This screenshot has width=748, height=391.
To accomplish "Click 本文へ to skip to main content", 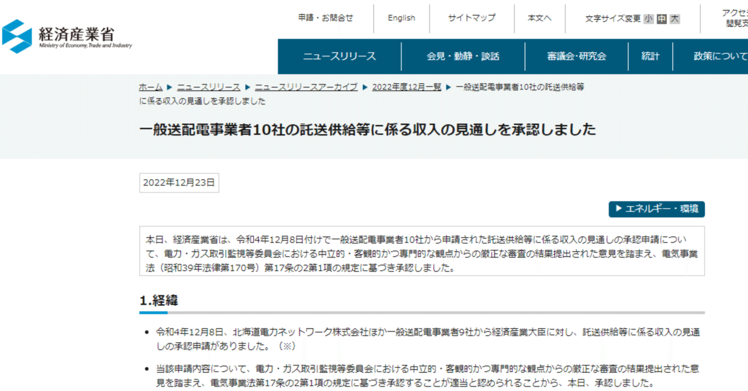I will click(x=539, y=18).
